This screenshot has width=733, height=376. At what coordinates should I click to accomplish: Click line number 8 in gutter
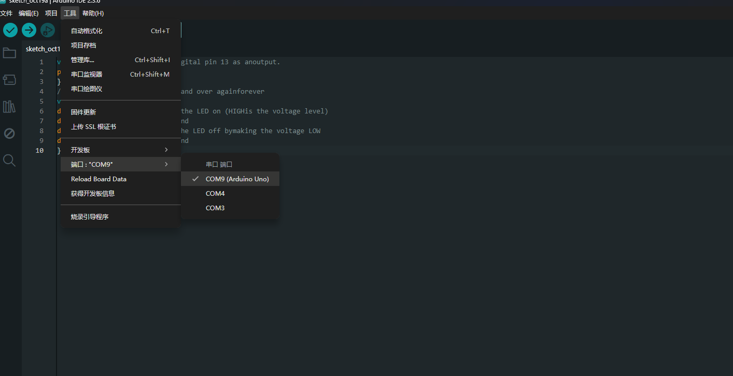(41, 131)
